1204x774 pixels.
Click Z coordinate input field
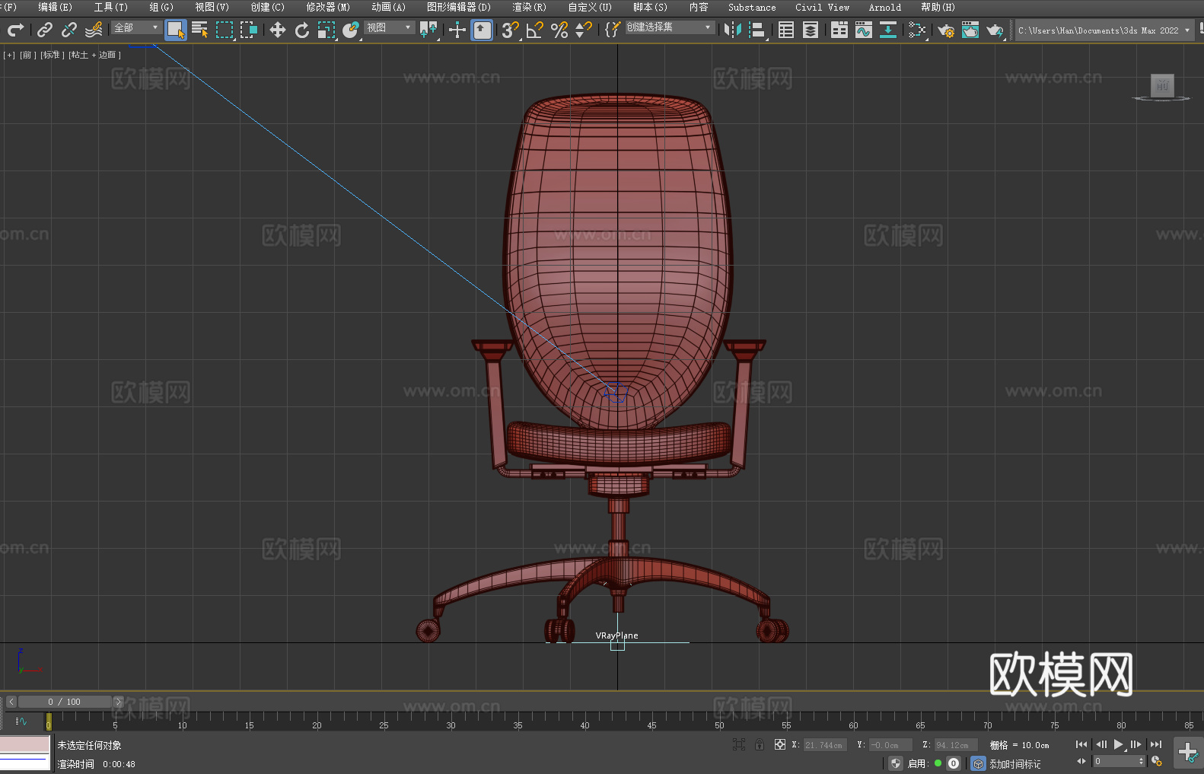[956, 745]
